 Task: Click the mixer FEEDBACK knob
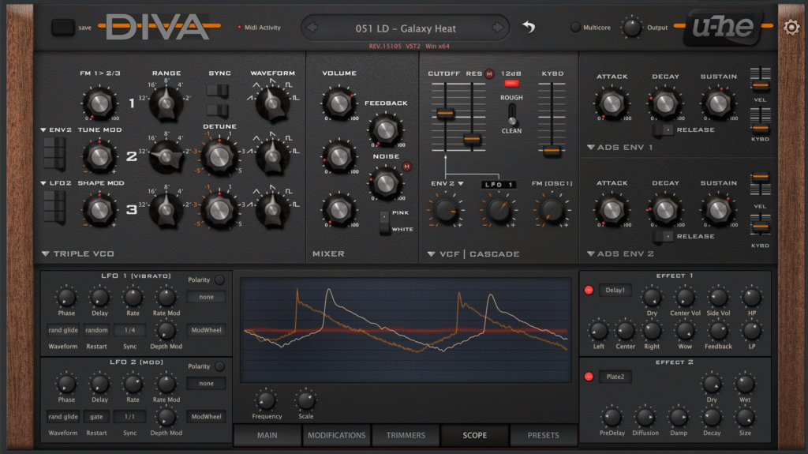[385, 129]
